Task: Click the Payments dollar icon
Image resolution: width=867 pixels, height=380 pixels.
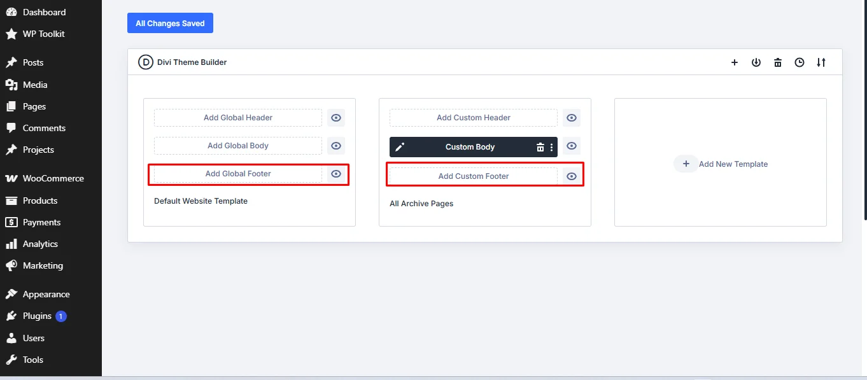Action: [11, 222]
